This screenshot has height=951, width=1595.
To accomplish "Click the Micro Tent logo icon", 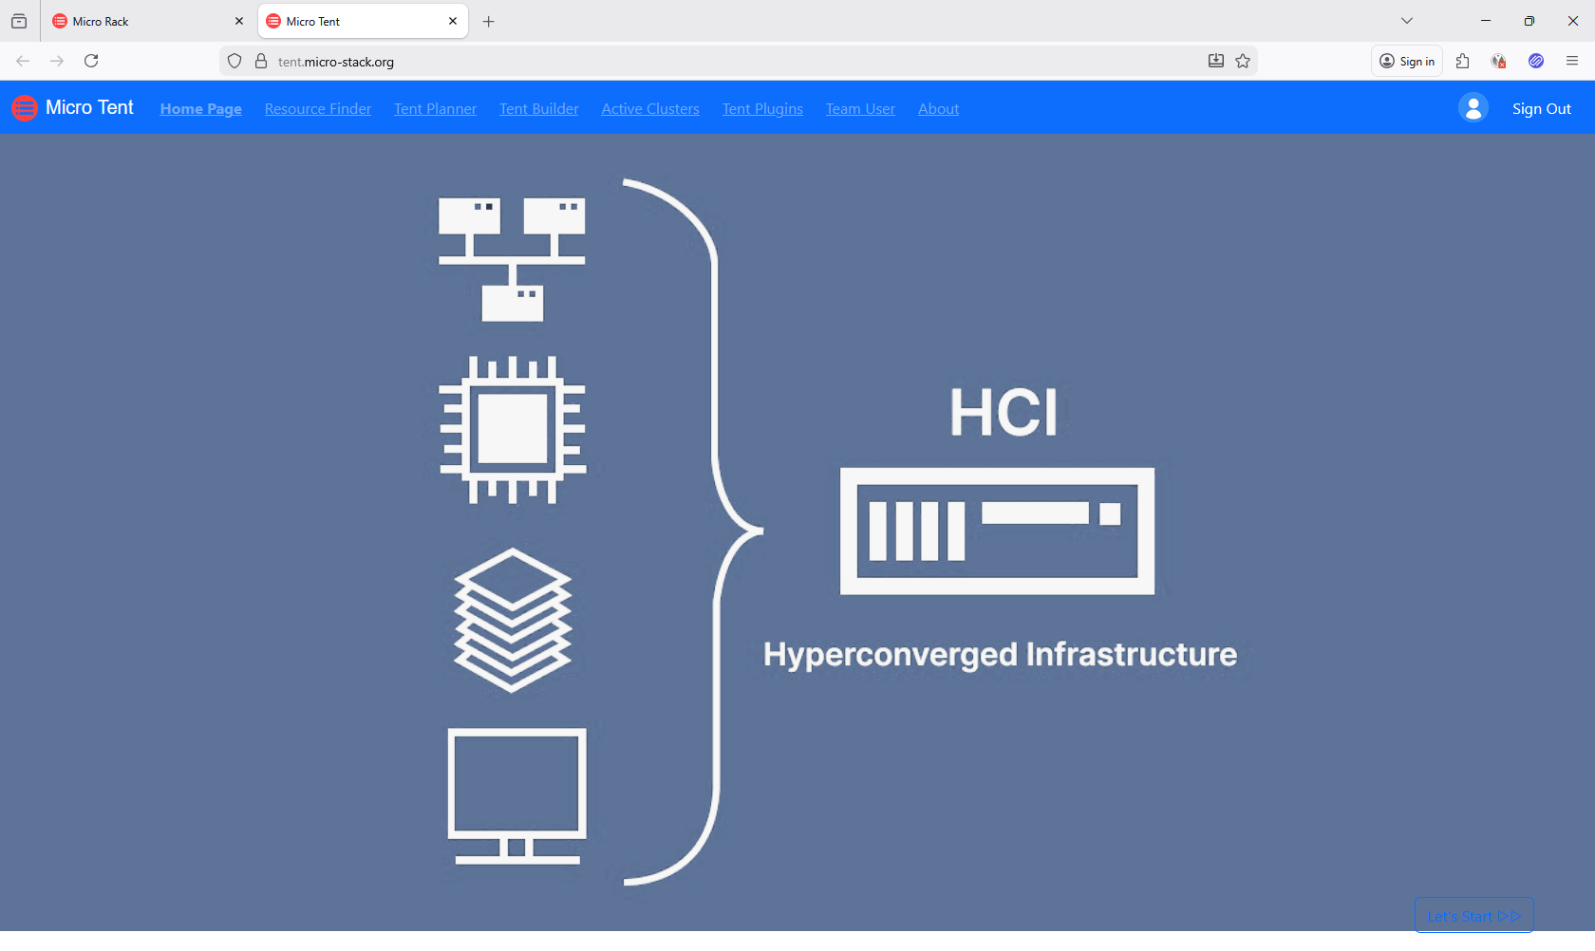I will [24, 107].
